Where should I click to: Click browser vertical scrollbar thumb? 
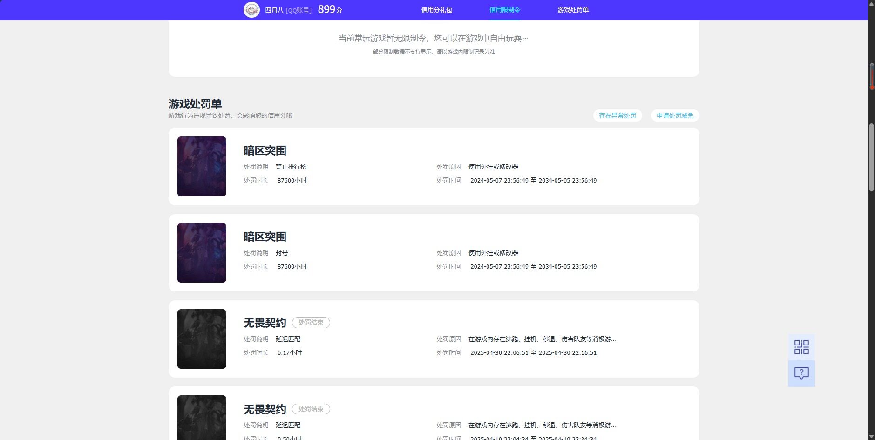[871, 157]
